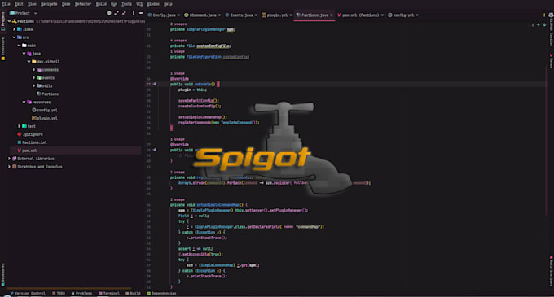Viewport: 554px width, 297px height.
Task: Open the Code menu
Action: (66, 4)
